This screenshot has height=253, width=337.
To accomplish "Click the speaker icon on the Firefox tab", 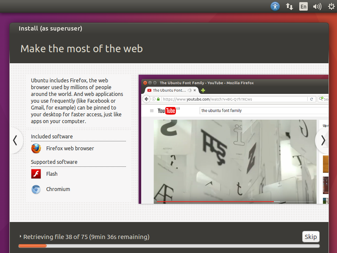I will point(189,90).
